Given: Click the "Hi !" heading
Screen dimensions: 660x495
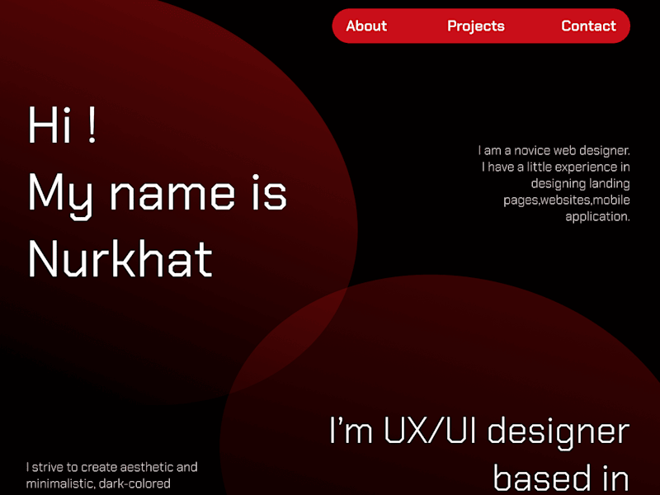Looking at the screenshot, I should pos(63,125).
